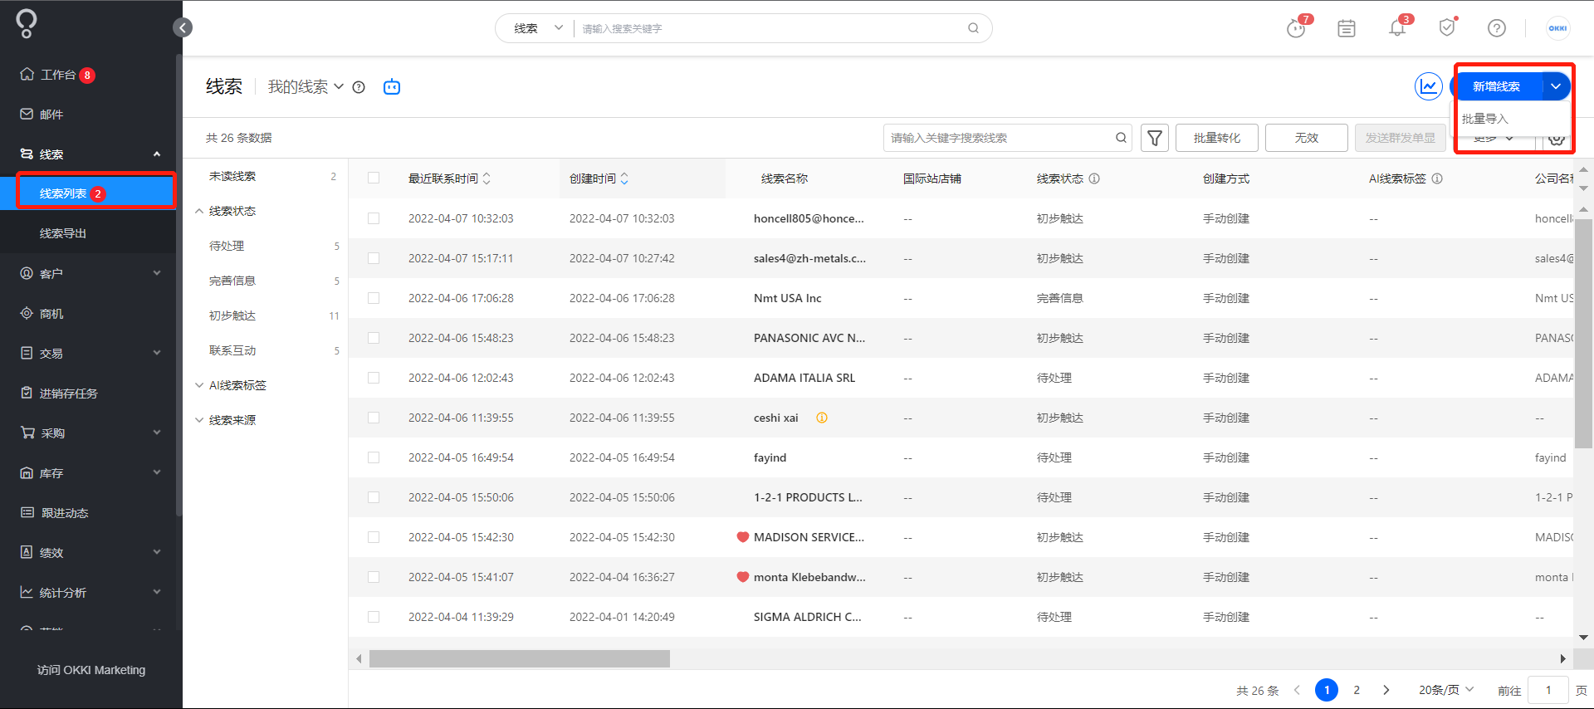Go to page 2 of results

click(x=1357, y=690)
